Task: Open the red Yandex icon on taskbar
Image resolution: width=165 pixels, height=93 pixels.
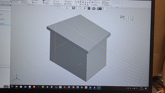Action: [x=34, y=87]
